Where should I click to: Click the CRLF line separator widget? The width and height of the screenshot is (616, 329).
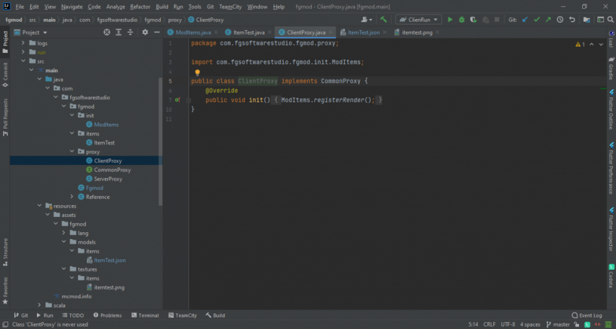pos(490,324)
